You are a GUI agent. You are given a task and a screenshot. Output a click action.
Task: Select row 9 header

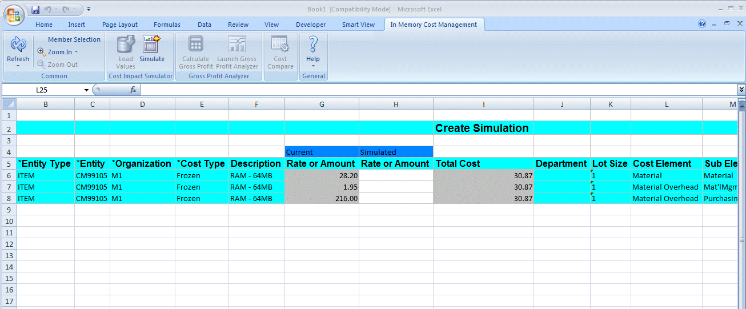click(9, 210)
